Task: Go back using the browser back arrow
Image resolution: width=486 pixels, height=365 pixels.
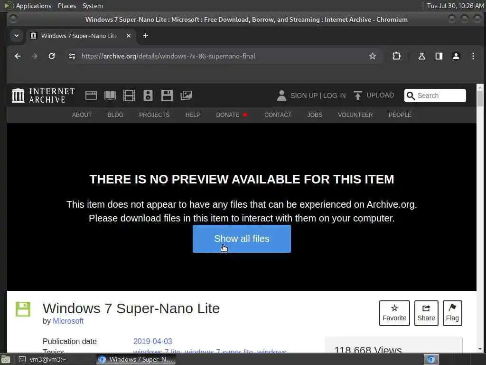Action: [x=18, y=56]
